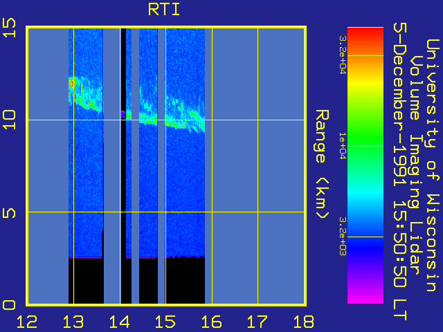Viewport: 443px width, 332px height.
Task: Click the 'Range (km)' axis title
Action: [x=322, y=164]
